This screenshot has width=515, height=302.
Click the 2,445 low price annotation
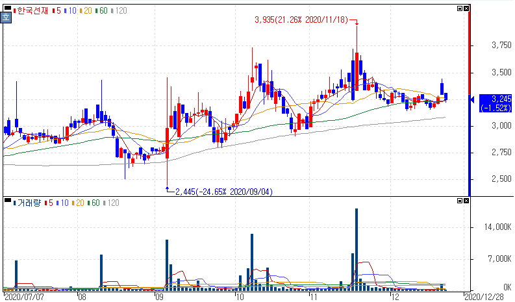coord(224,192)
